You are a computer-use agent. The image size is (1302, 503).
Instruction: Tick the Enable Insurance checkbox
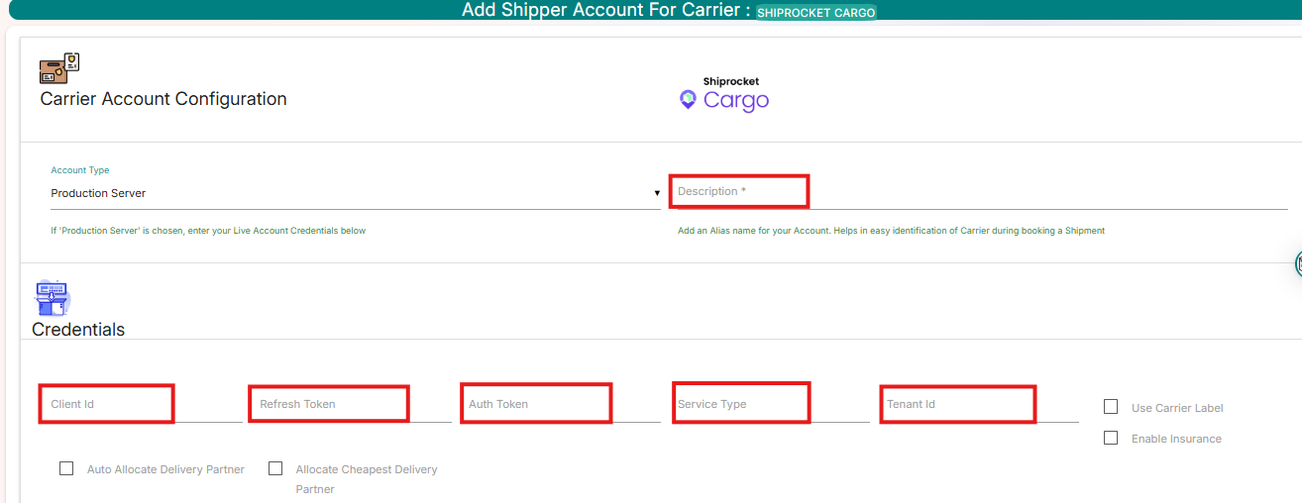tap(1111, 438)
